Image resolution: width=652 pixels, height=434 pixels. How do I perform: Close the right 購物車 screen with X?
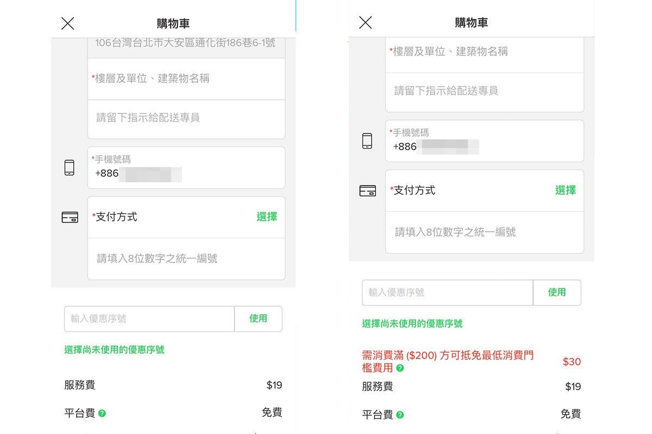tap(366, 22)
